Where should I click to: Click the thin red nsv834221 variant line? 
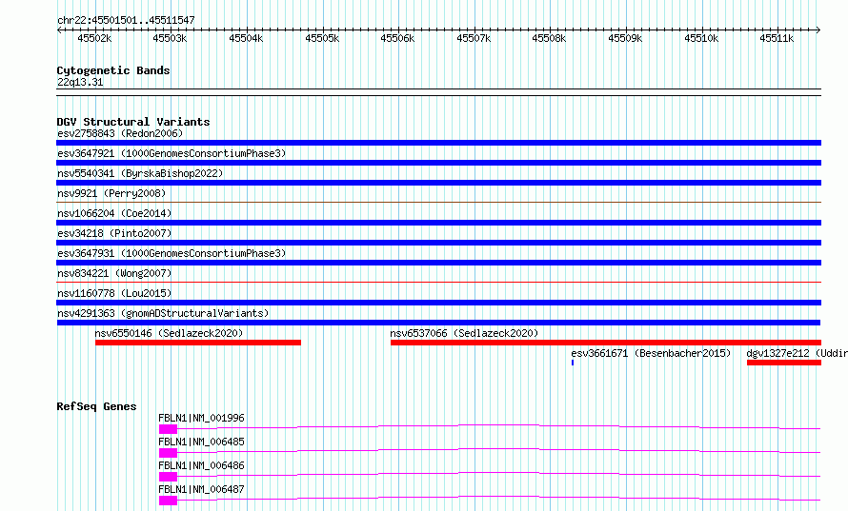(x=438, y=282)
